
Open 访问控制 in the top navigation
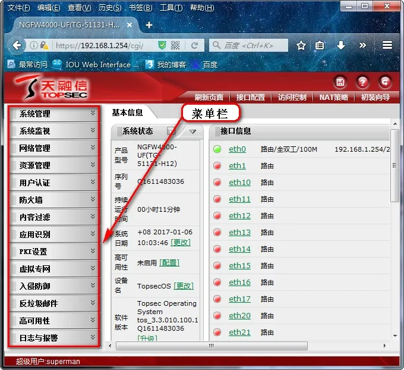click(292, 98)
